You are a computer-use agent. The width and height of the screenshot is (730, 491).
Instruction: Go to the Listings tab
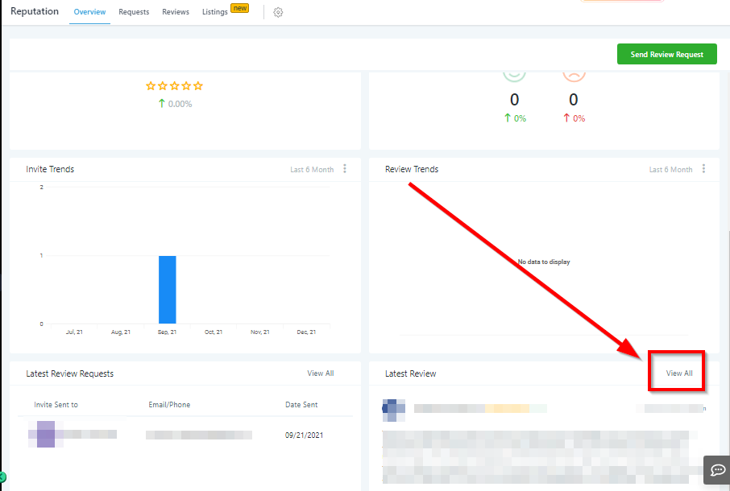[x=215, y=12]
